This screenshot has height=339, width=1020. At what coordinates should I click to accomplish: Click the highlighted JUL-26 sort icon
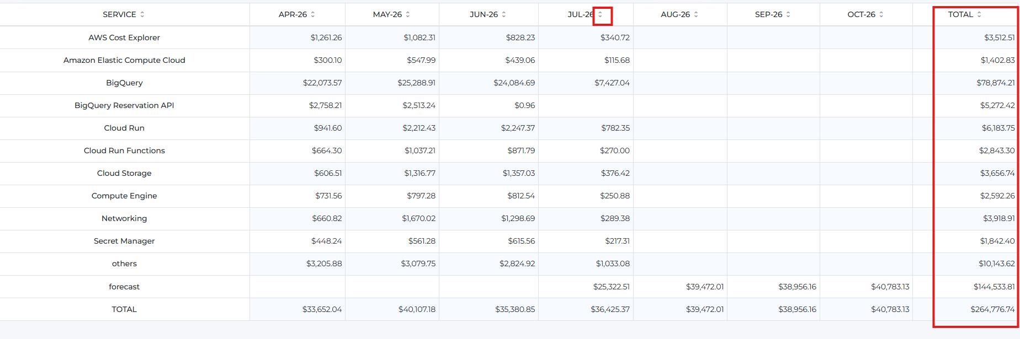click(x=601, y=14)
